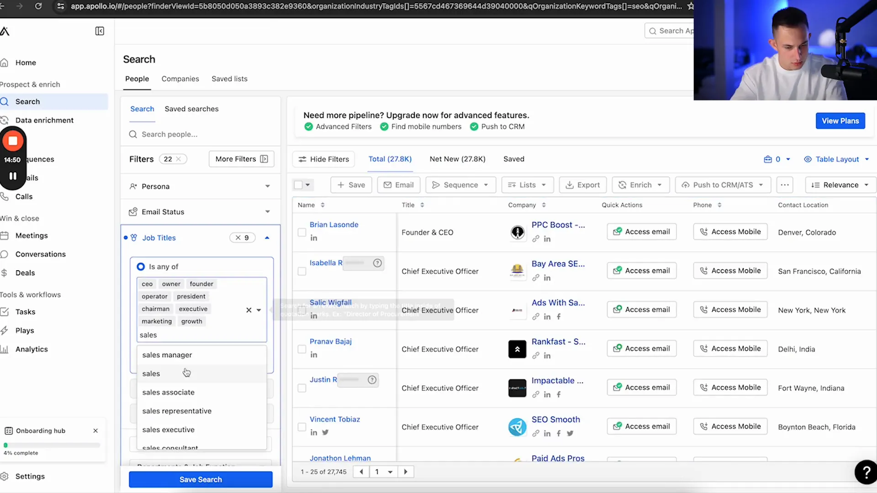Click the Search people input field
Viewport: 877px width, 493px height.
point(201,135)
